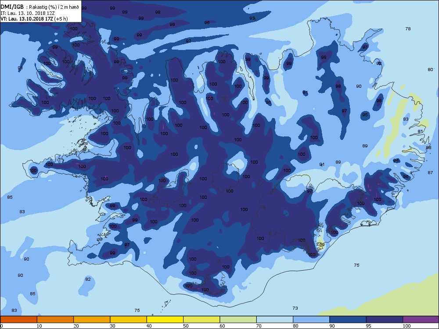The image size is (439, 329).
Task: Click the 78 humidity value on map
Action: click(408, 29)
